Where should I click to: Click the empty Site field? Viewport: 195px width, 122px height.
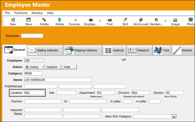coord(66,93)
